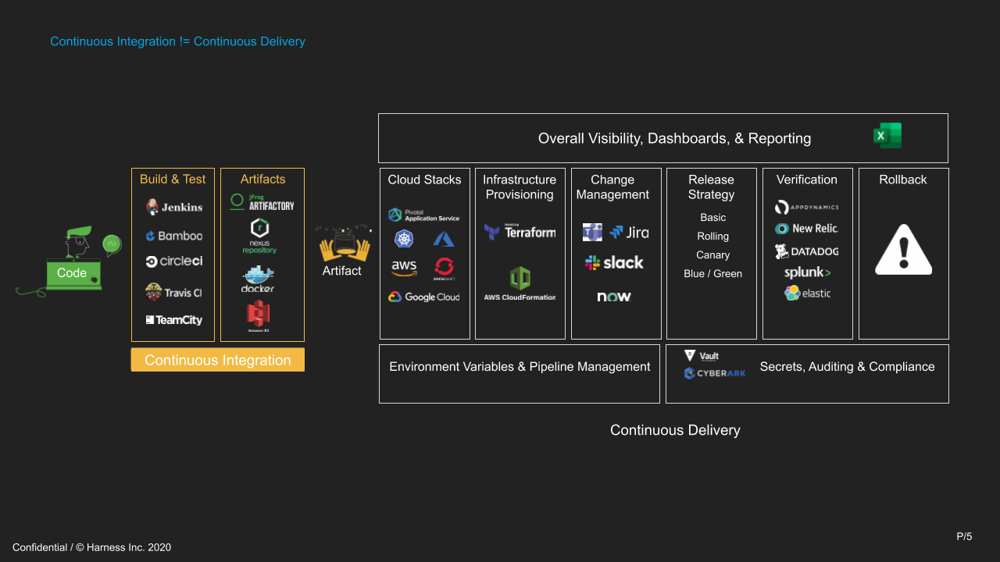Click the 'Infrastructure Provisioning' heading
Viewport: 1000px width, 562px height.
tap(520, 187)
